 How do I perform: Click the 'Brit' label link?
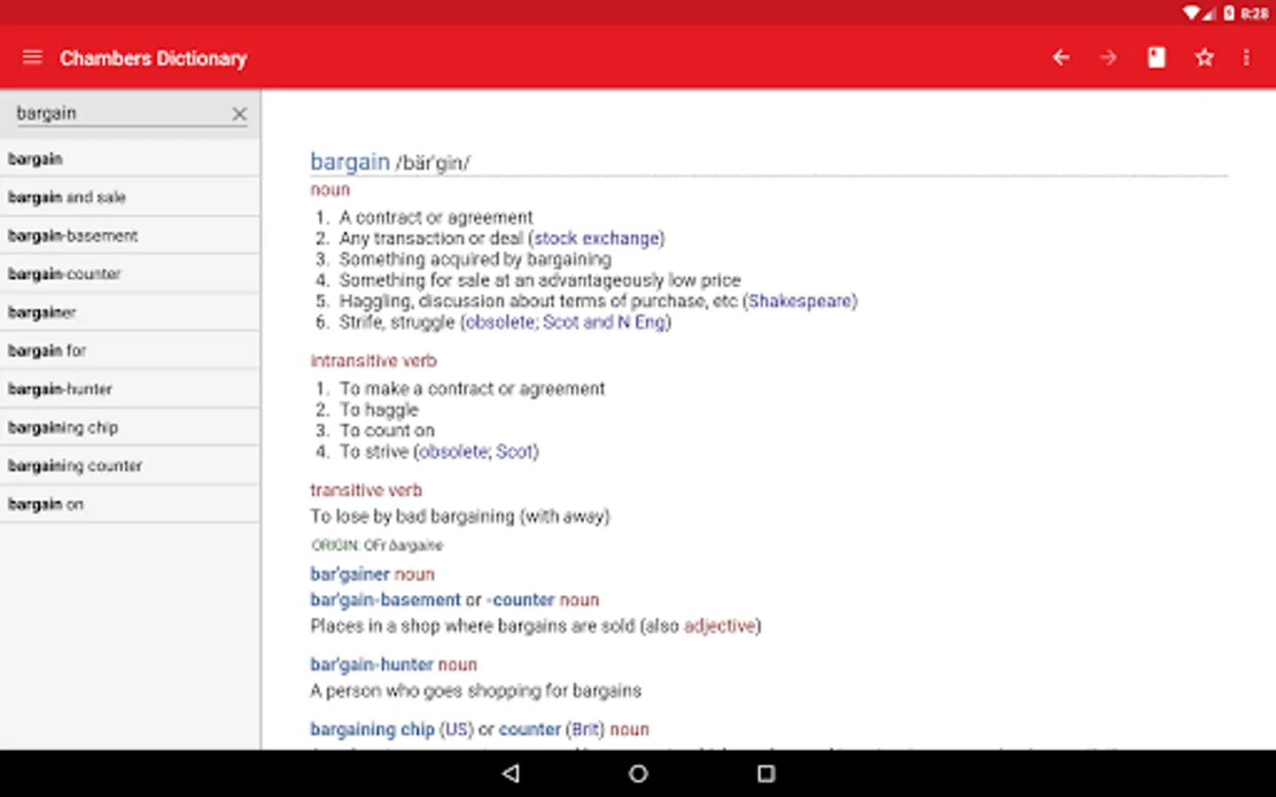click(x=585, y=729)
